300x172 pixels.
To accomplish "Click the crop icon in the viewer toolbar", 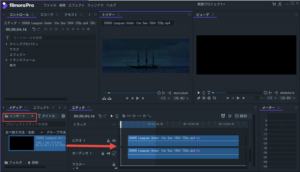I will tap(214, 98).
